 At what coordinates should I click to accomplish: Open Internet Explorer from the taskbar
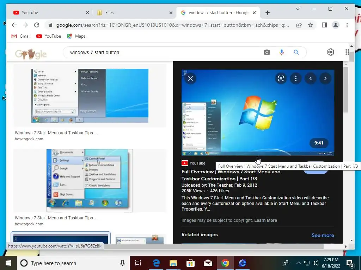pyautogui.click(x=243, y=263)
